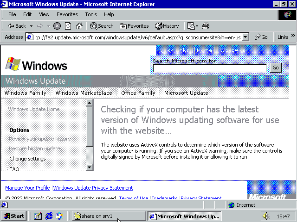297x222 pixels.
Task: Click the Internet Explorer title bar icon
Action: 4,4
